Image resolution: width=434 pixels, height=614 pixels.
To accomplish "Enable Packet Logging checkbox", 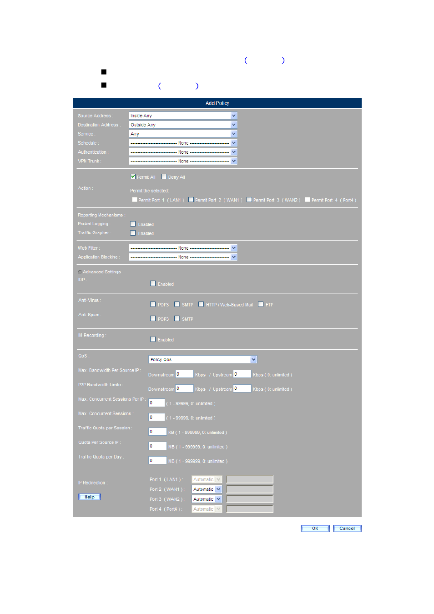I will [x=133, y=224].
